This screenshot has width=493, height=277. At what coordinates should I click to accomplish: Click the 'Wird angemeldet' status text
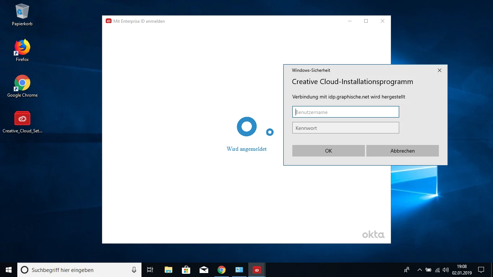(x=247, y=149)
